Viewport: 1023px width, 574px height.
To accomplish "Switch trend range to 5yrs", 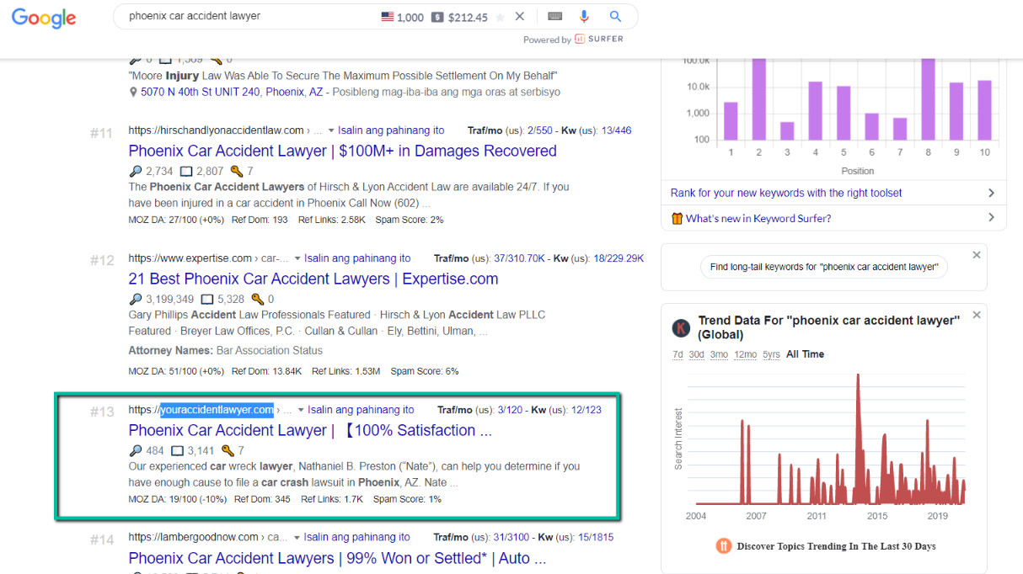I will pos(771,354).
